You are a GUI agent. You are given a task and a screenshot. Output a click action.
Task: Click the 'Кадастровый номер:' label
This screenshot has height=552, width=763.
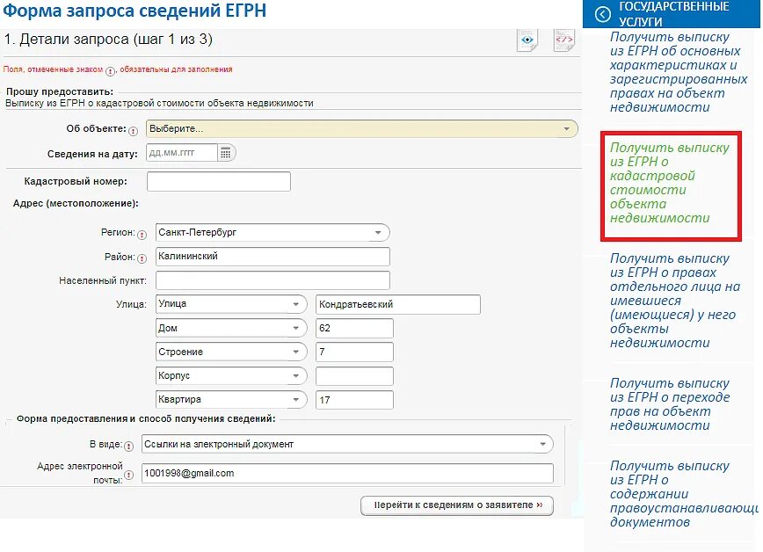(76, 182)
